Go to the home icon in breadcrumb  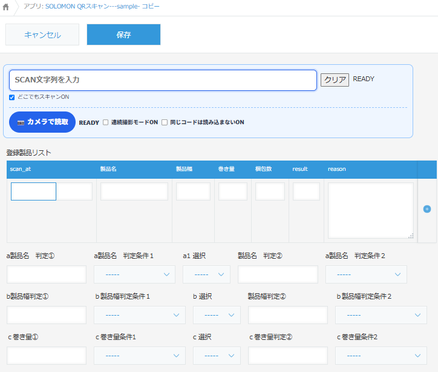pyautogui.click(x=5, y=7)
